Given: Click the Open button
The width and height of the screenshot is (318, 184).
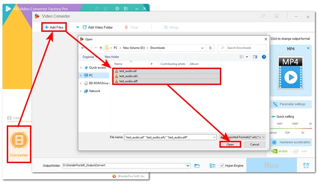Looking at the screenshot, I should coord(230,144).
